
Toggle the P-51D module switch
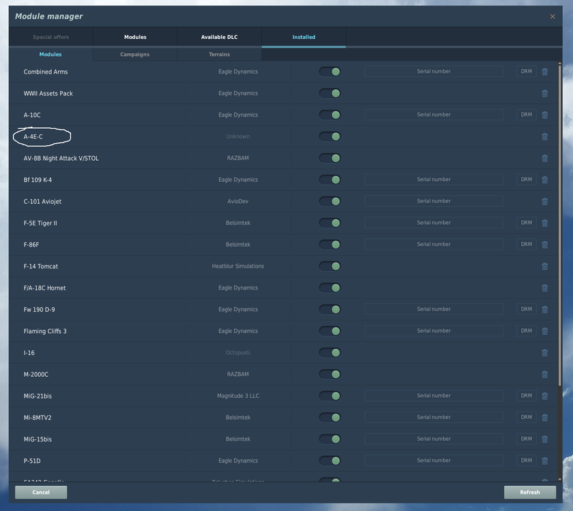tap(329, 461)
